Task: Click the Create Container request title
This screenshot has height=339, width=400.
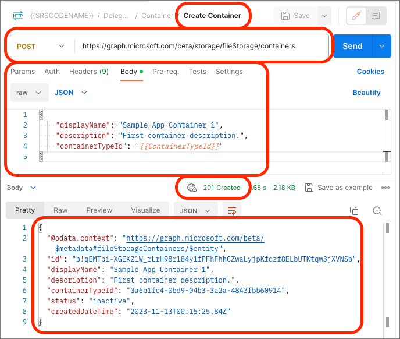Action: [x=212, y=16]
